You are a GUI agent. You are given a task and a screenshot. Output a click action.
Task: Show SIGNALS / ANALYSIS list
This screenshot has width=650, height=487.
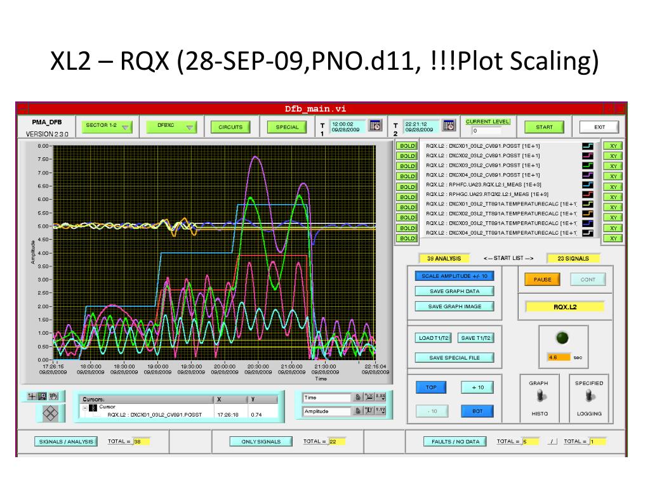66,441
